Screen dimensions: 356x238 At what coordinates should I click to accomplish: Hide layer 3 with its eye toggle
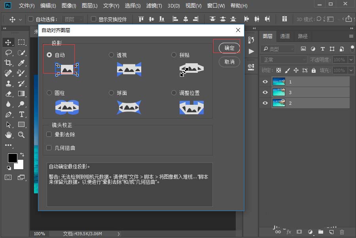[265, 92]
